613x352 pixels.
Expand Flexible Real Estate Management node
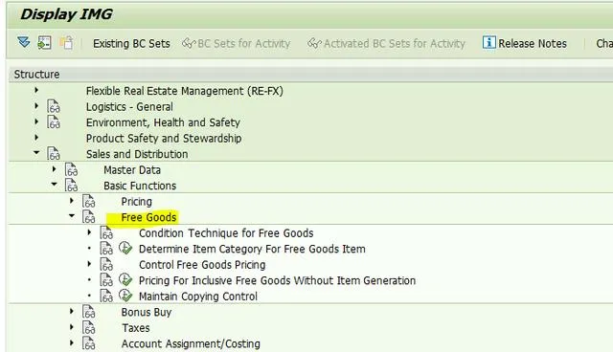coord(36,90)
